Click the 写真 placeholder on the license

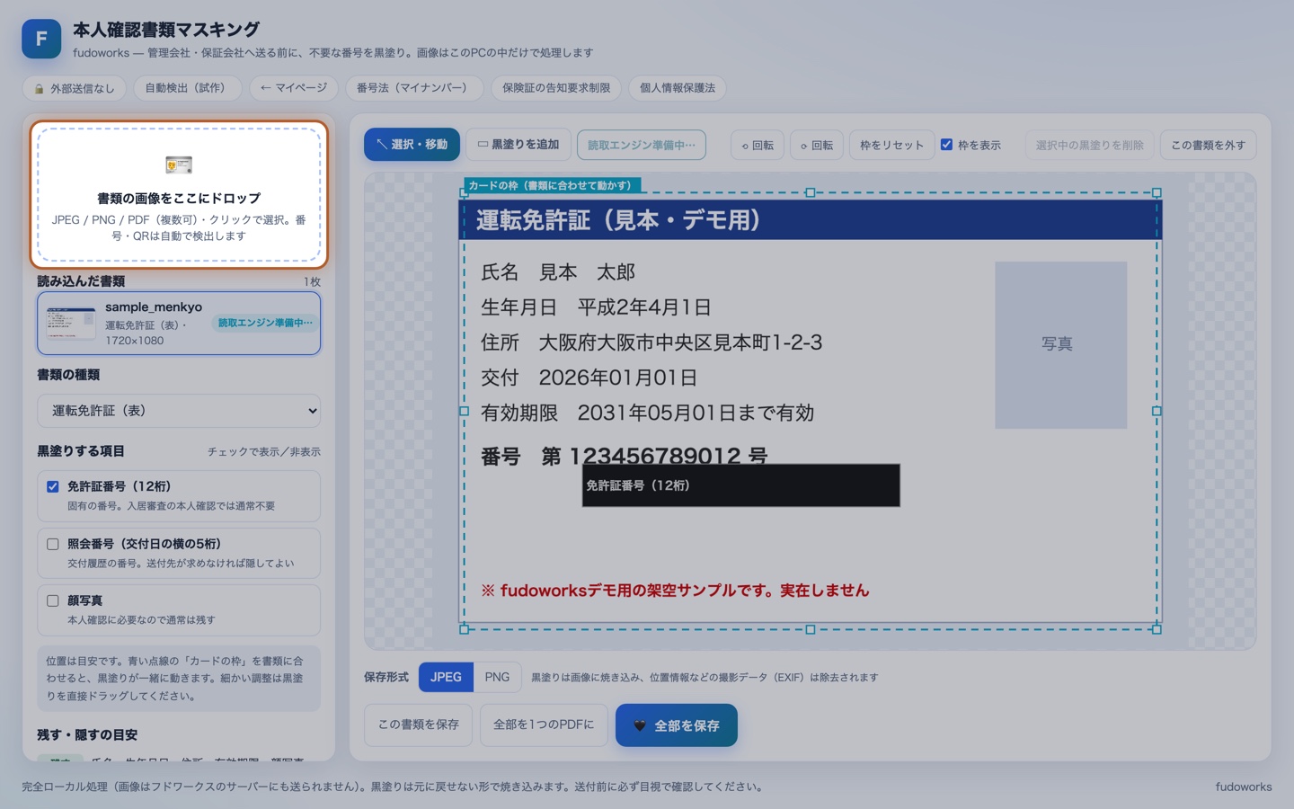pyautogui.click(x=1060, y=344)
